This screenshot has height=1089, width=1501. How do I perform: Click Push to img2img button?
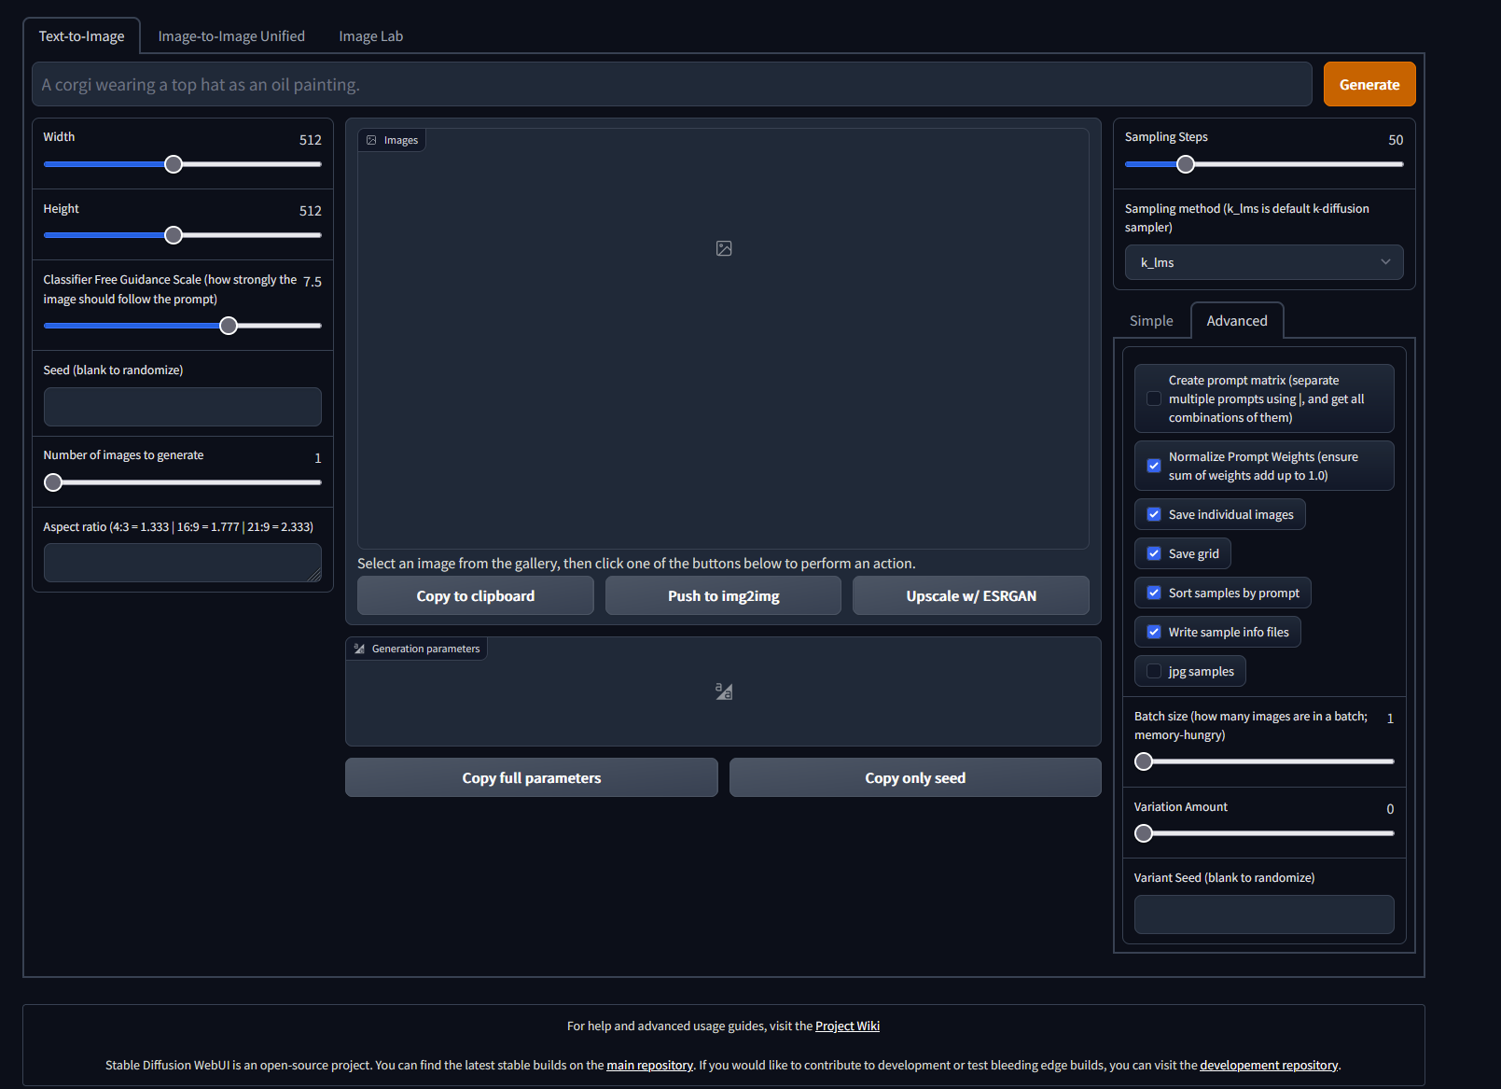724,595
